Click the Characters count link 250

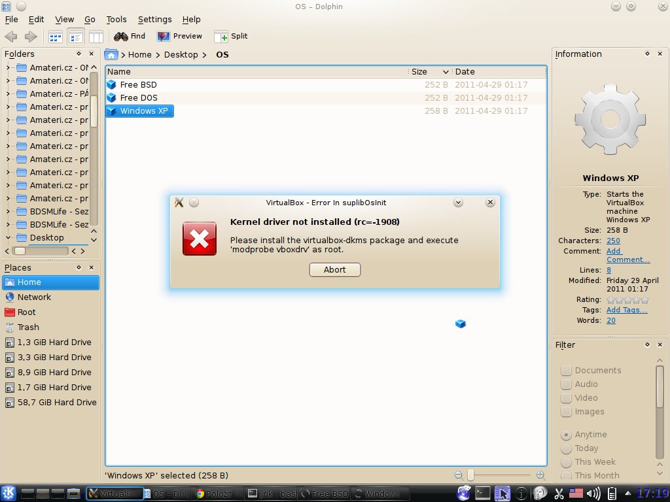point(613,241)
